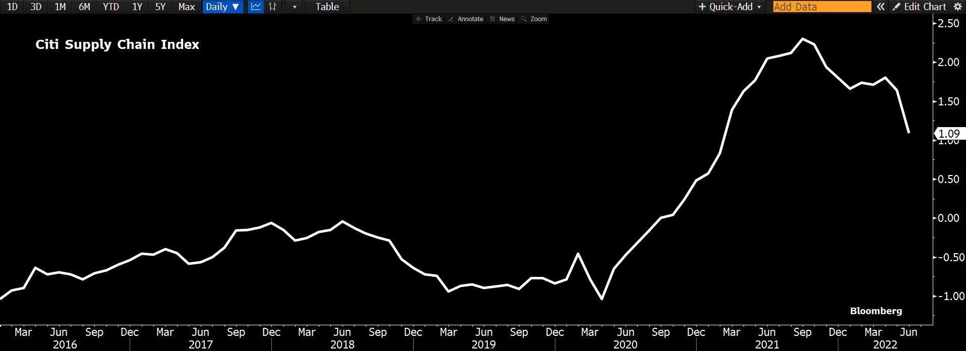966x351 pixels.
Task: Click the Edit Chart button
Action: [x=919, y=7]
